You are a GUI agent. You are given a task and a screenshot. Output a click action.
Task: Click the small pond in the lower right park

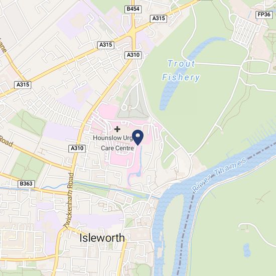click(247, 250)
